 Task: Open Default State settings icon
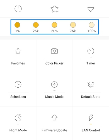[x=91, y=84]
